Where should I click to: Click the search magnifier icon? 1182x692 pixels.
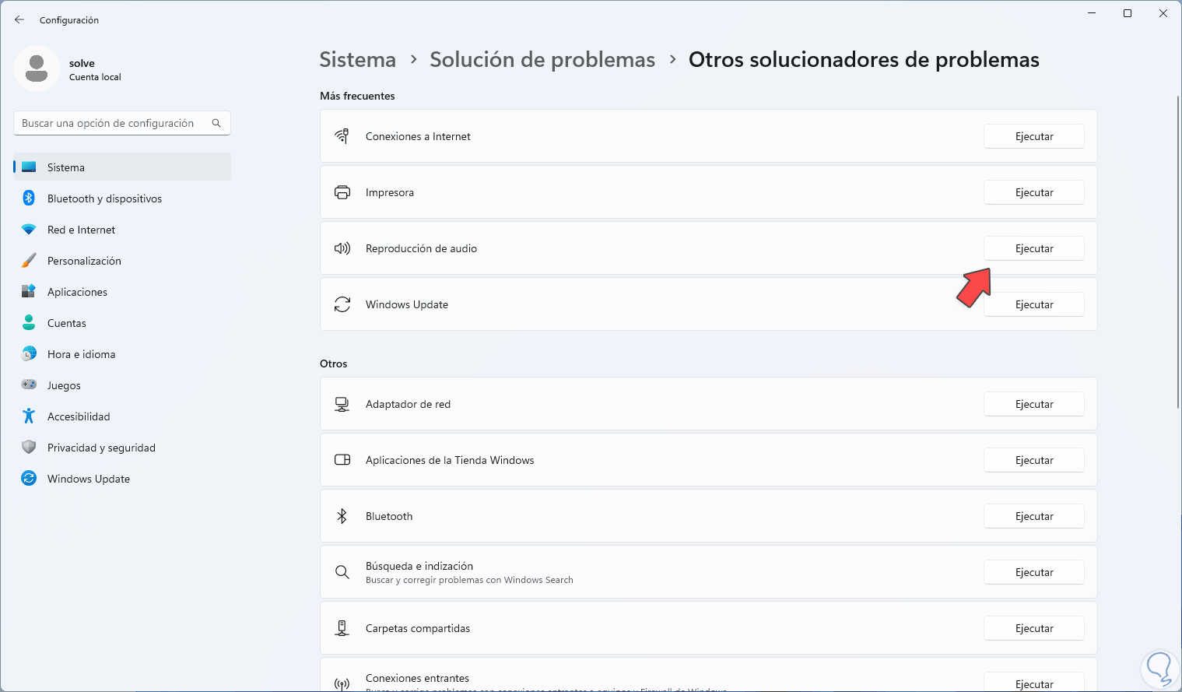click(x=216, y=123)
